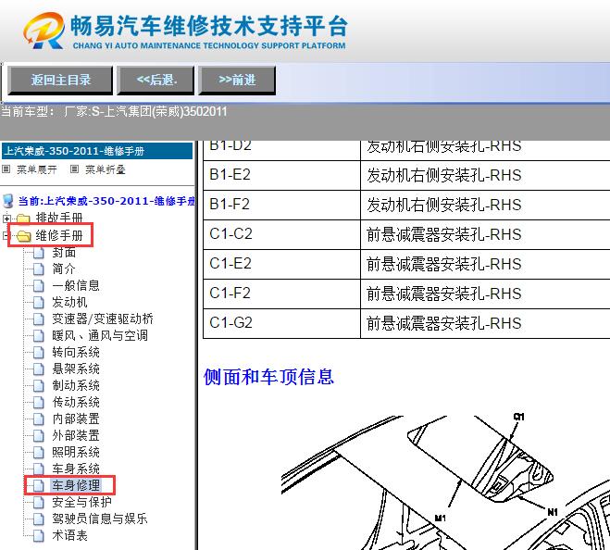The height and width of the screenshot is (550, 610).
Task: Click the page icon next to 安全与保护
Action: click(39, 503)
